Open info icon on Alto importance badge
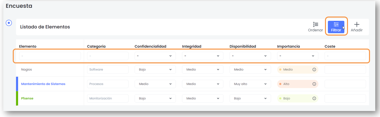Viewport: 380px width, 117px height. click(314, 84)
